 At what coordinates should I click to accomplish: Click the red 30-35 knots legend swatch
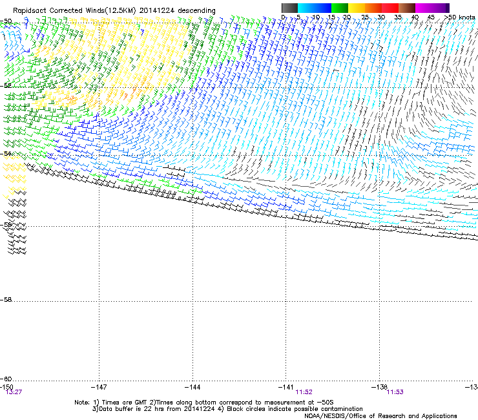[390, 8]
